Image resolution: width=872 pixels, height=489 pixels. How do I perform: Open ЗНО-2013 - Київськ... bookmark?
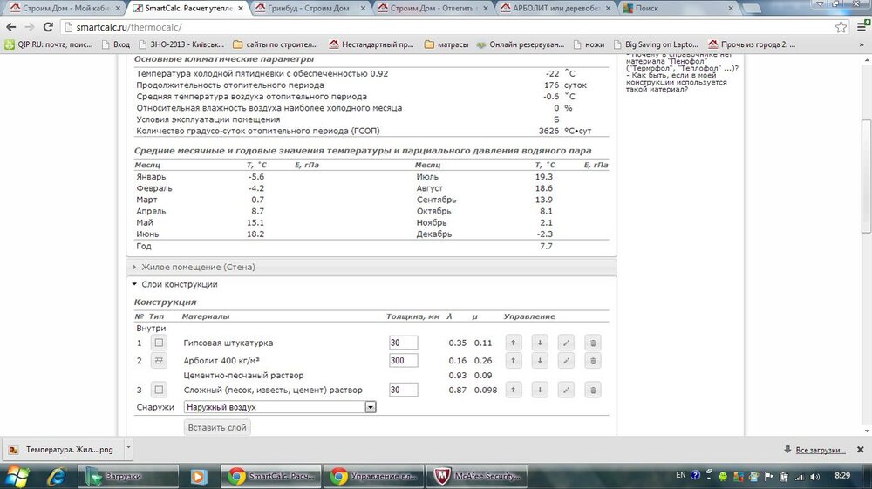(x=181, y=44)
